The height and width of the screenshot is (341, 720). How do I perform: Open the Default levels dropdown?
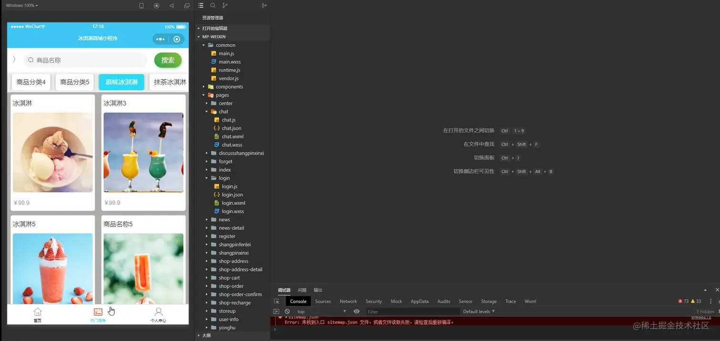click(479, 312)
